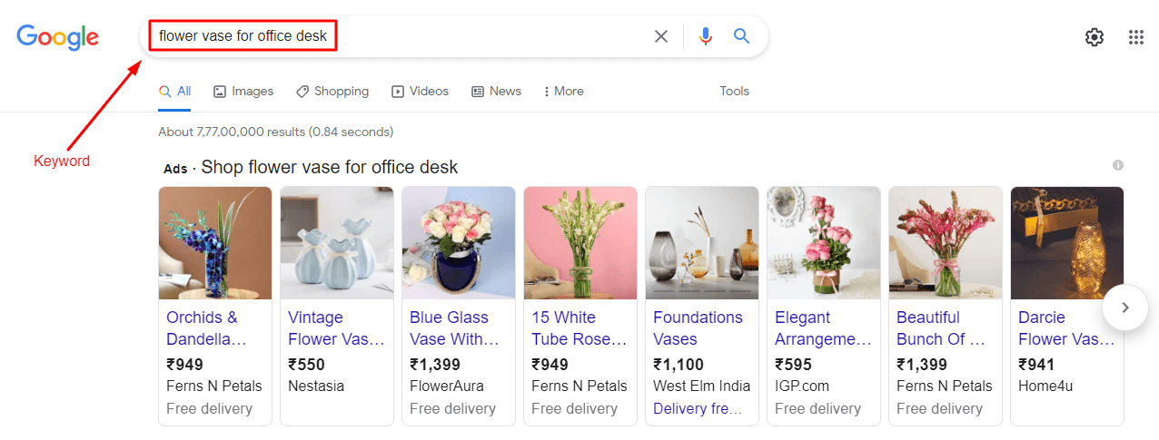The width and height of the screenshot is (1159, 440).
Task: Click the ads info icon
Action: click(x=1118, y=165)
